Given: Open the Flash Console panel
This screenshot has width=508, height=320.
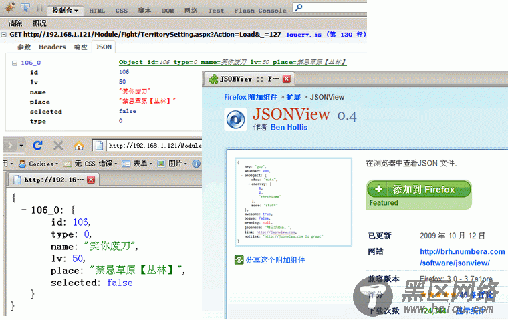Looking at the screenshot, I should 260,11.
